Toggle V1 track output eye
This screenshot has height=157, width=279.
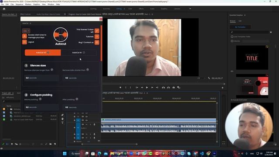pyautogui.click(x=86, y=120)
